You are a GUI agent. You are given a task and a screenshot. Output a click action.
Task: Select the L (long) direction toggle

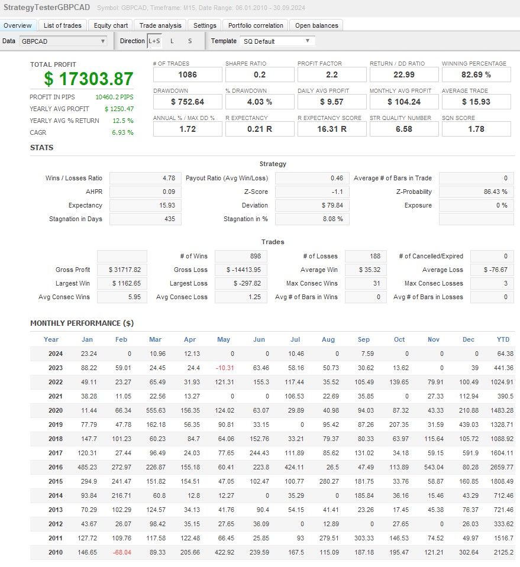tap(172, 41)
